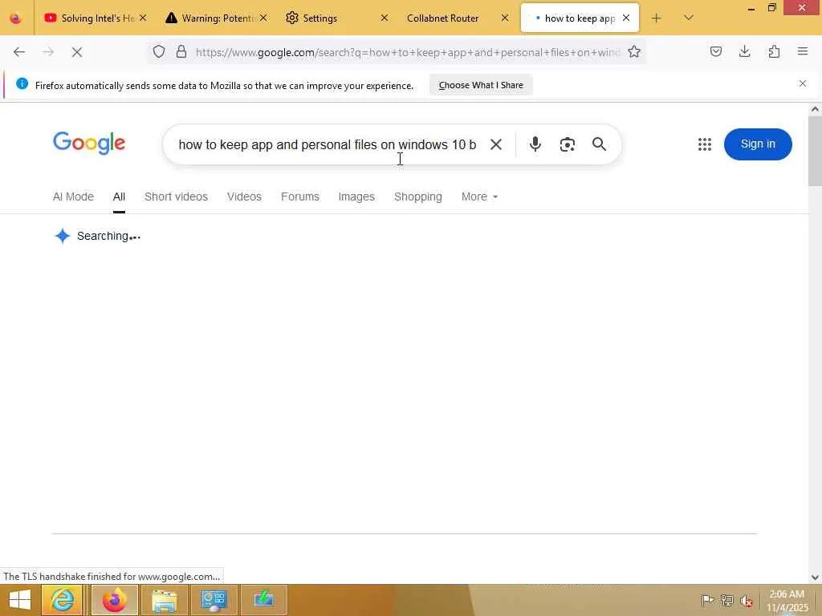The width and height of the screenshot is (822, 616).
Task: Select the Short videos tab
Action: pos(176,197)
